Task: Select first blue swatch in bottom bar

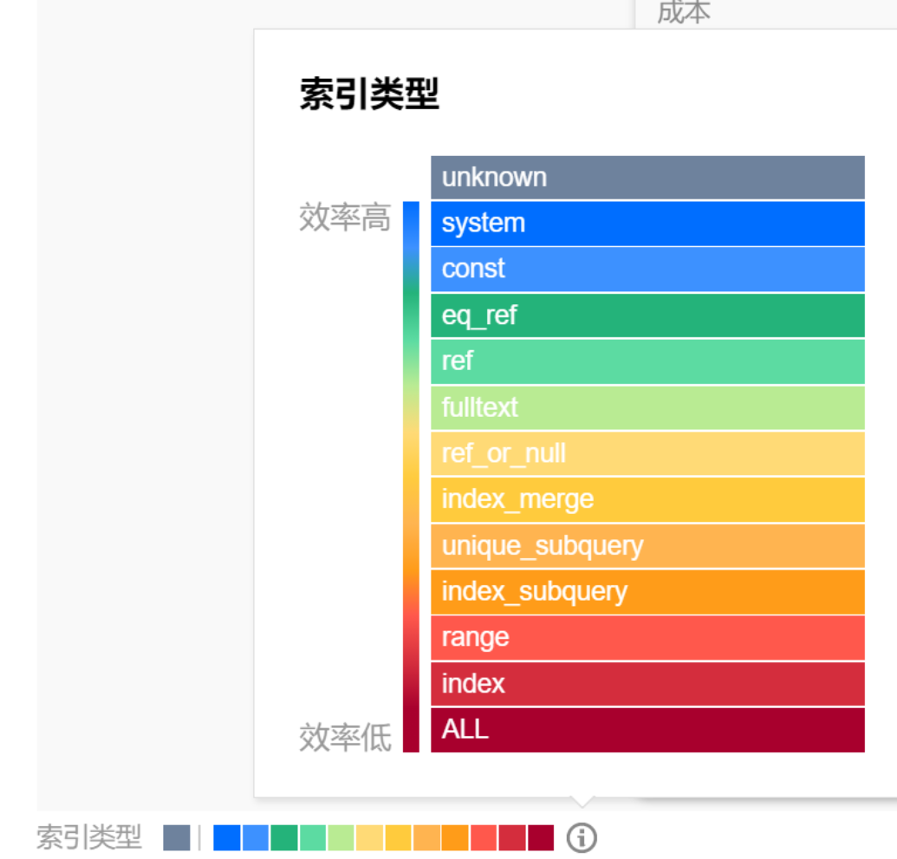Action: [226, 838]
